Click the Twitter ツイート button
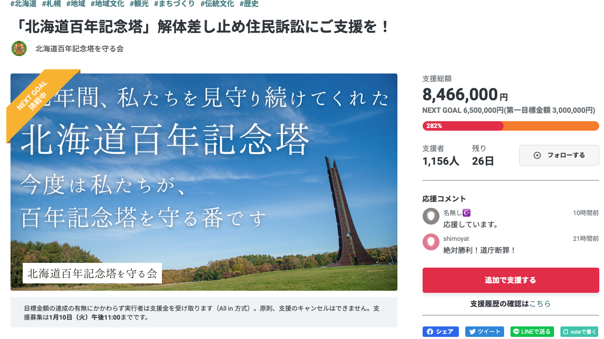The height and width of the screenshot is (339, 604). tap(484, 331)
